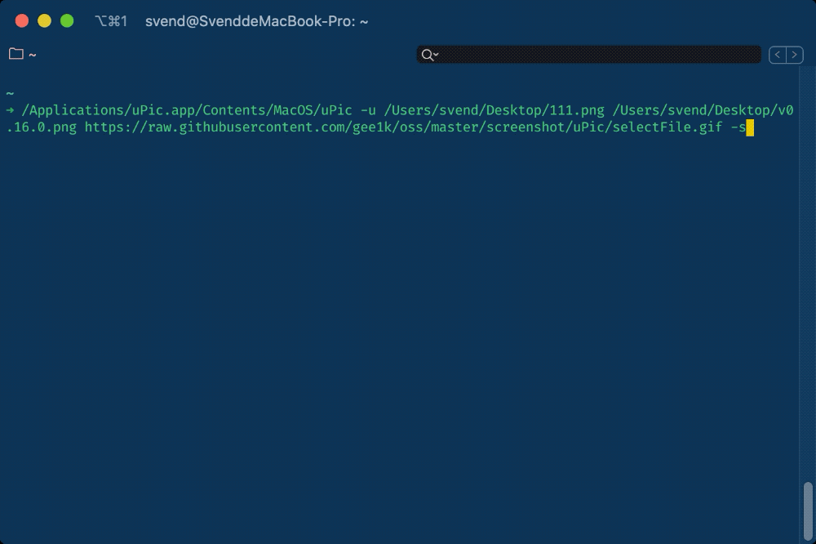This screenshot has height=544, width=816.
Task: Go to previous search result arrow
Action: point(778,55)
